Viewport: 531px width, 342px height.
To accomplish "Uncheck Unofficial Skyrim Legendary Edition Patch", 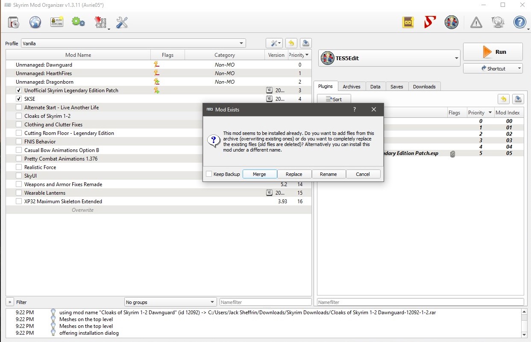I will click(19, 91).
